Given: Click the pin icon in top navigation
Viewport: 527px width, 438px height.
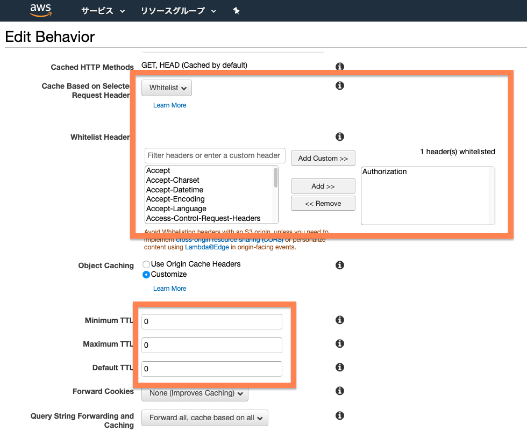Looking at the screenshot, I should pos(236,11).
